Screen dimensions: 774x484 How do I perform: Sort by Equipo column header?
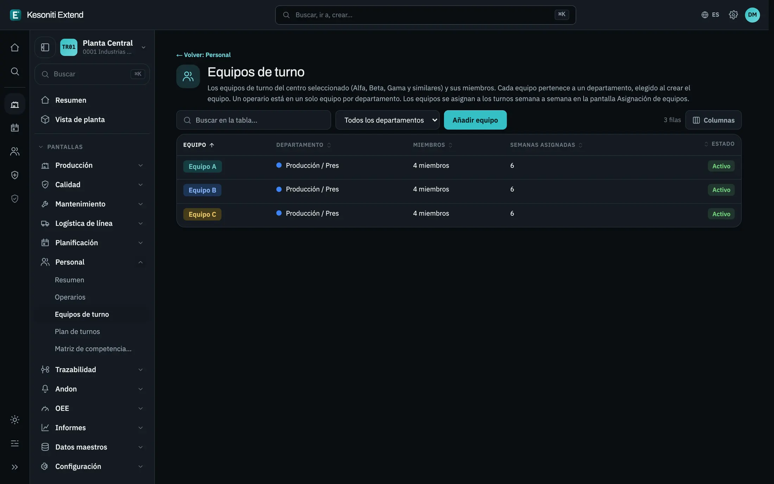tap(198, 145)
